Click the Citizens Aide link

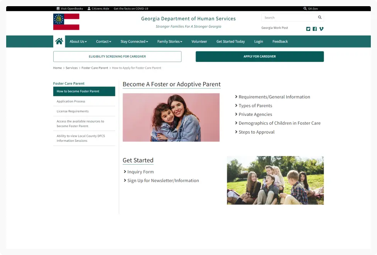click(x=98, y=8)
